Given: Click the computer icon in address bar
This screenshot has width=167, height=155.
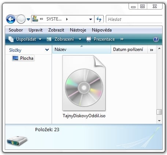Looking at the screenshot, I should coord(35,19).
